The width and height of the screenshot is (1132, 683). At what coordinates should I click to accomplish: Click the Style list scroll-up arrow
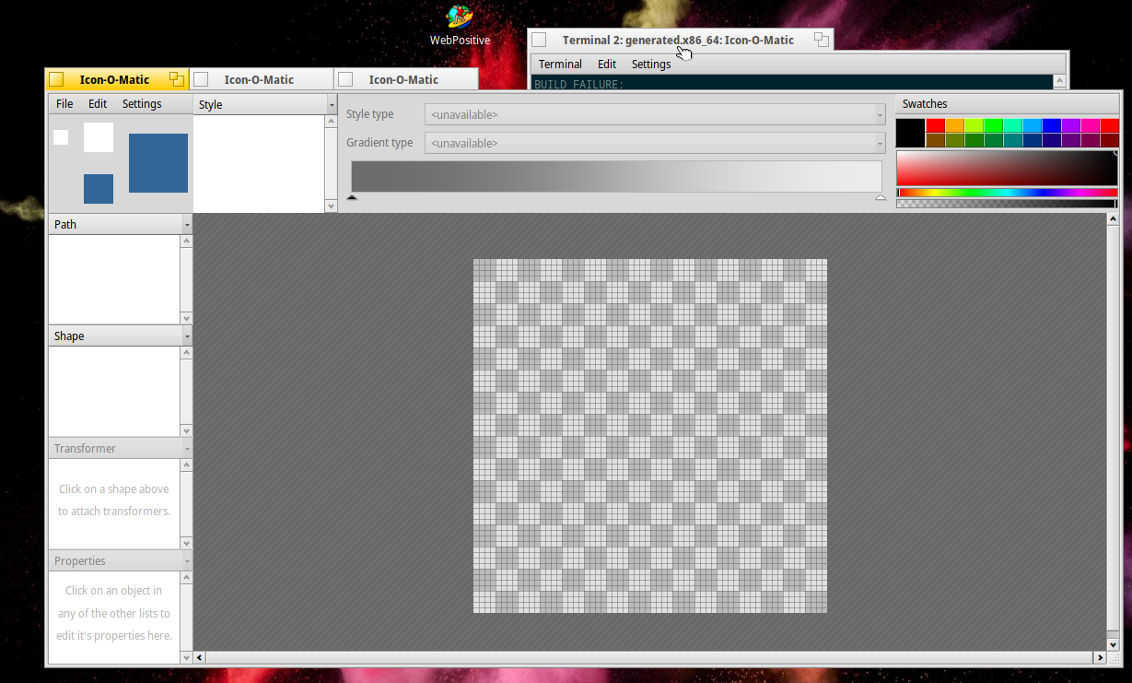tap(332, 122)
